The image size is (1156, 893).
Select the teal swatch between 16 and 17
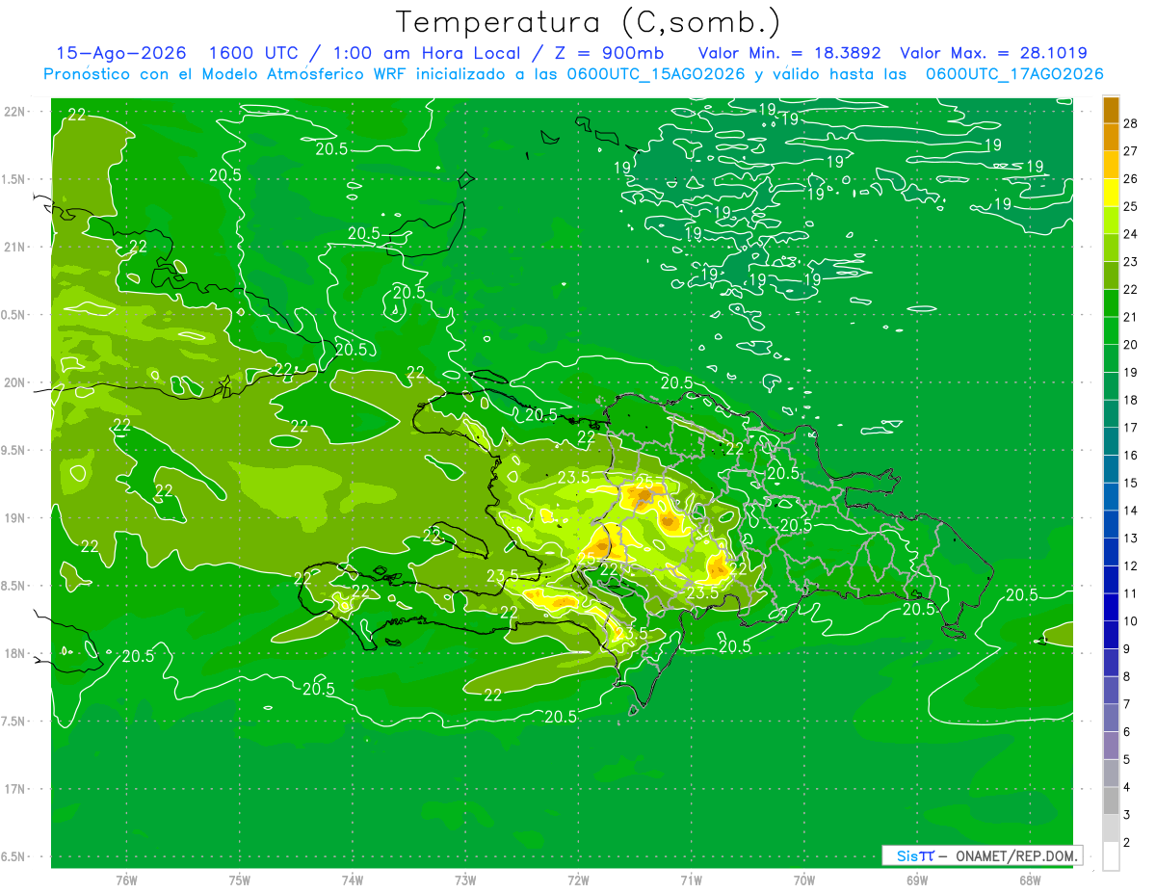1111,441
